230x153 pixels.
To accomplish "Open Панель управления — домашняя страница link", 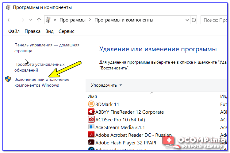I will click(47, 48).
